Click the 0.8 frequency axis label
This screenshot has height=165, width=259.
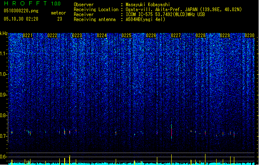click(4, 115)
